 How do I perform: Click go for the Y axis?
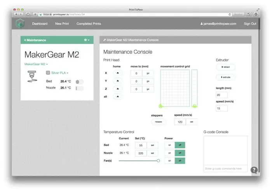click(x=148, y=81)
